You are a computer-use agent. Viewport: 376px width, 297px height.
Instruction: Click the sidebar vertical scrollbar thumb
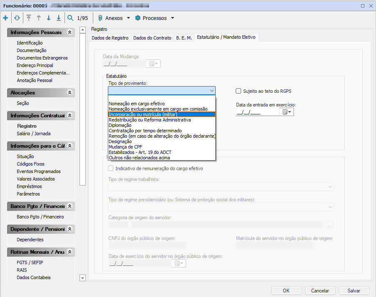tap(82, 109)
